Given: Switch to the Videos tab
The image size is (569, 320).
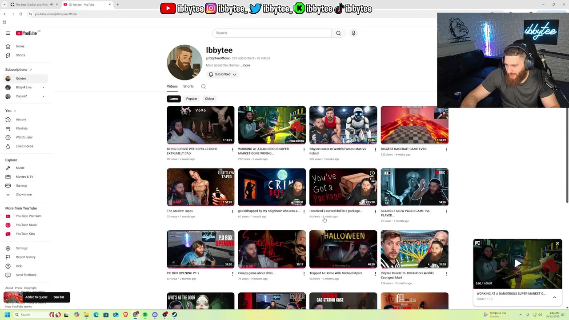Looking at the screenshot, I should [x=172, y=87].
